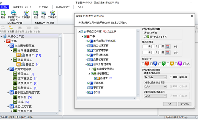Collapse 出来形管理写真 in the dialog tree
The width and height of the screenshot is (198, 121).
tap(86, 64)
